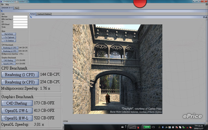Click the four-arrow move icon in picture viewer
This screenshot has width=208, height=130.
(x=204, y=17)
